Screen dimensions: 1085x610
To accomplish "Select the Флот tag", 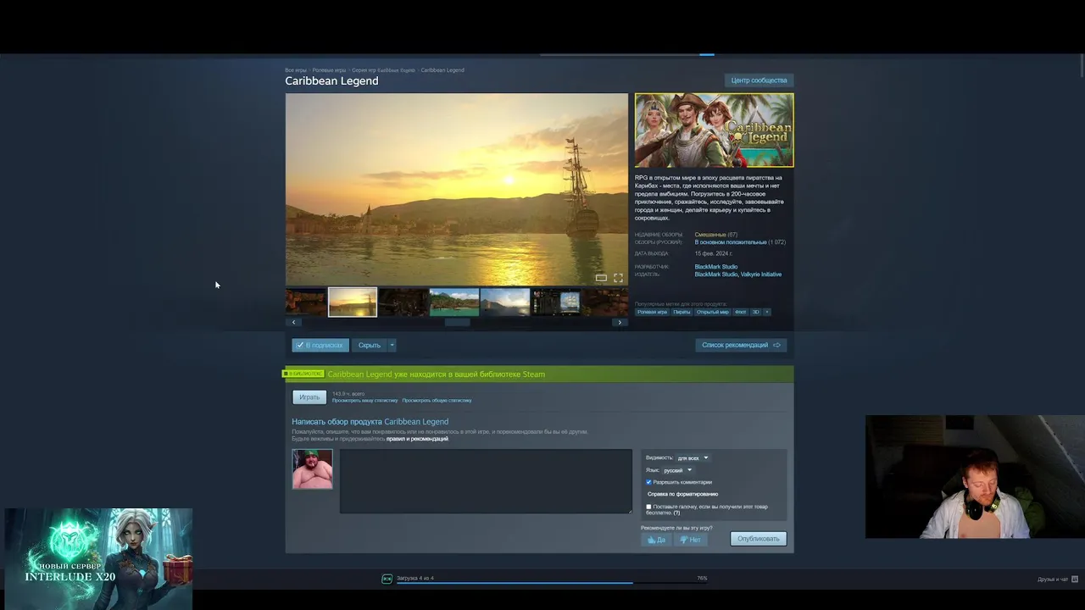I will tap(741, 312).
